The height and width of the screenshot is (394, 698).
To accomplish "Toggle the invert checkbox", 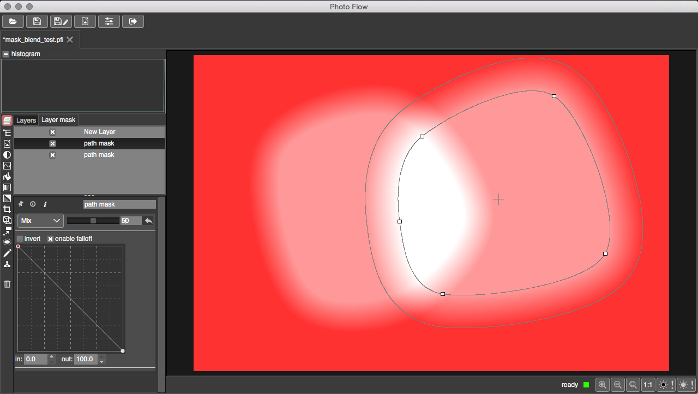I will (x=20, y=239).
